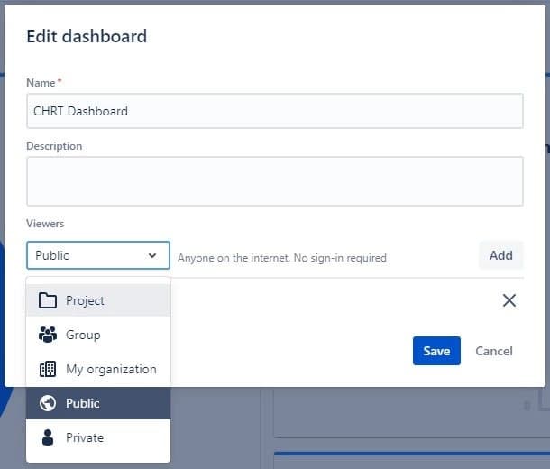Viewport: 550px width, 469px height.
Task: Pick the highlighted Public option
Action: point(98,403)
